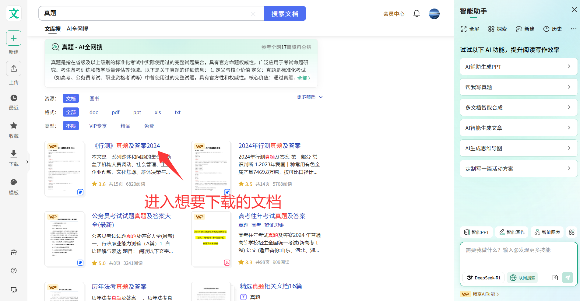
Task: Switch to the AI全网搜 tab
Action: coord(77,29)
